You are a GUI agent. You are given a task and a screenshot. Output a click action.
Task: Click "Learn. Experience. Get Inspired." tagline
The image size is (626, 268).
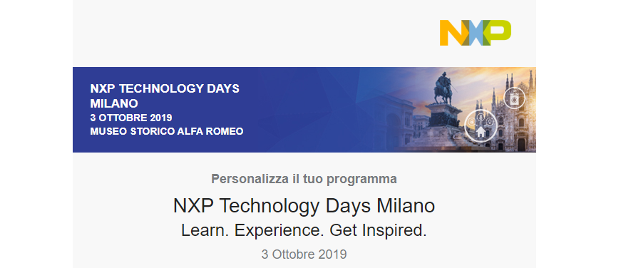(304, 230)
